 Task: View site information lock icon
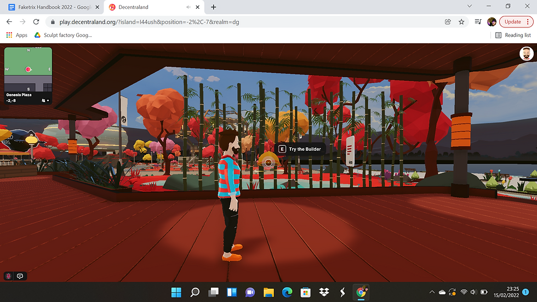pos(53,22)
